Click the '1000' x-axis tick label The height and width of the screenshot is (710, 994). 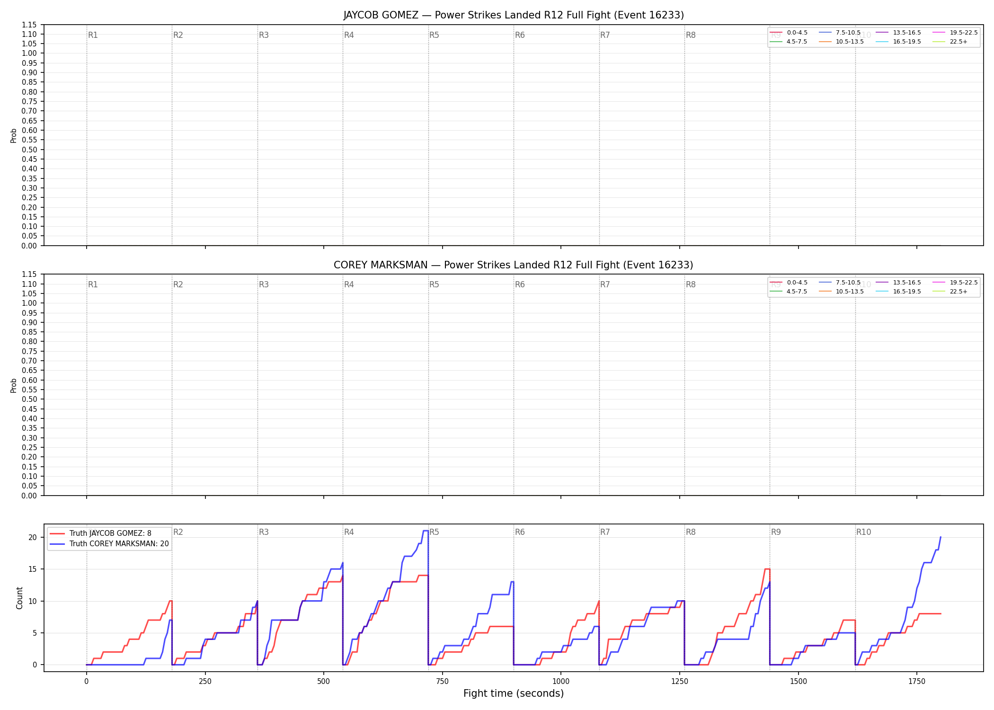click(x=561, y=682)
